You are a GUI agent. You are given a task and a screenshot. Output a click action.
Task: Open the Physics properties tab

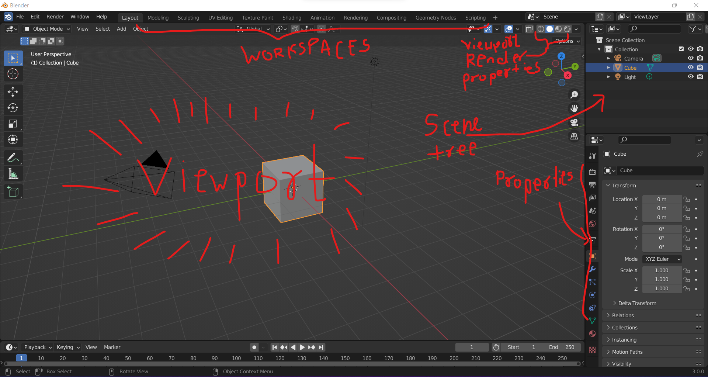pyautogui.click(x=592, y=295)
